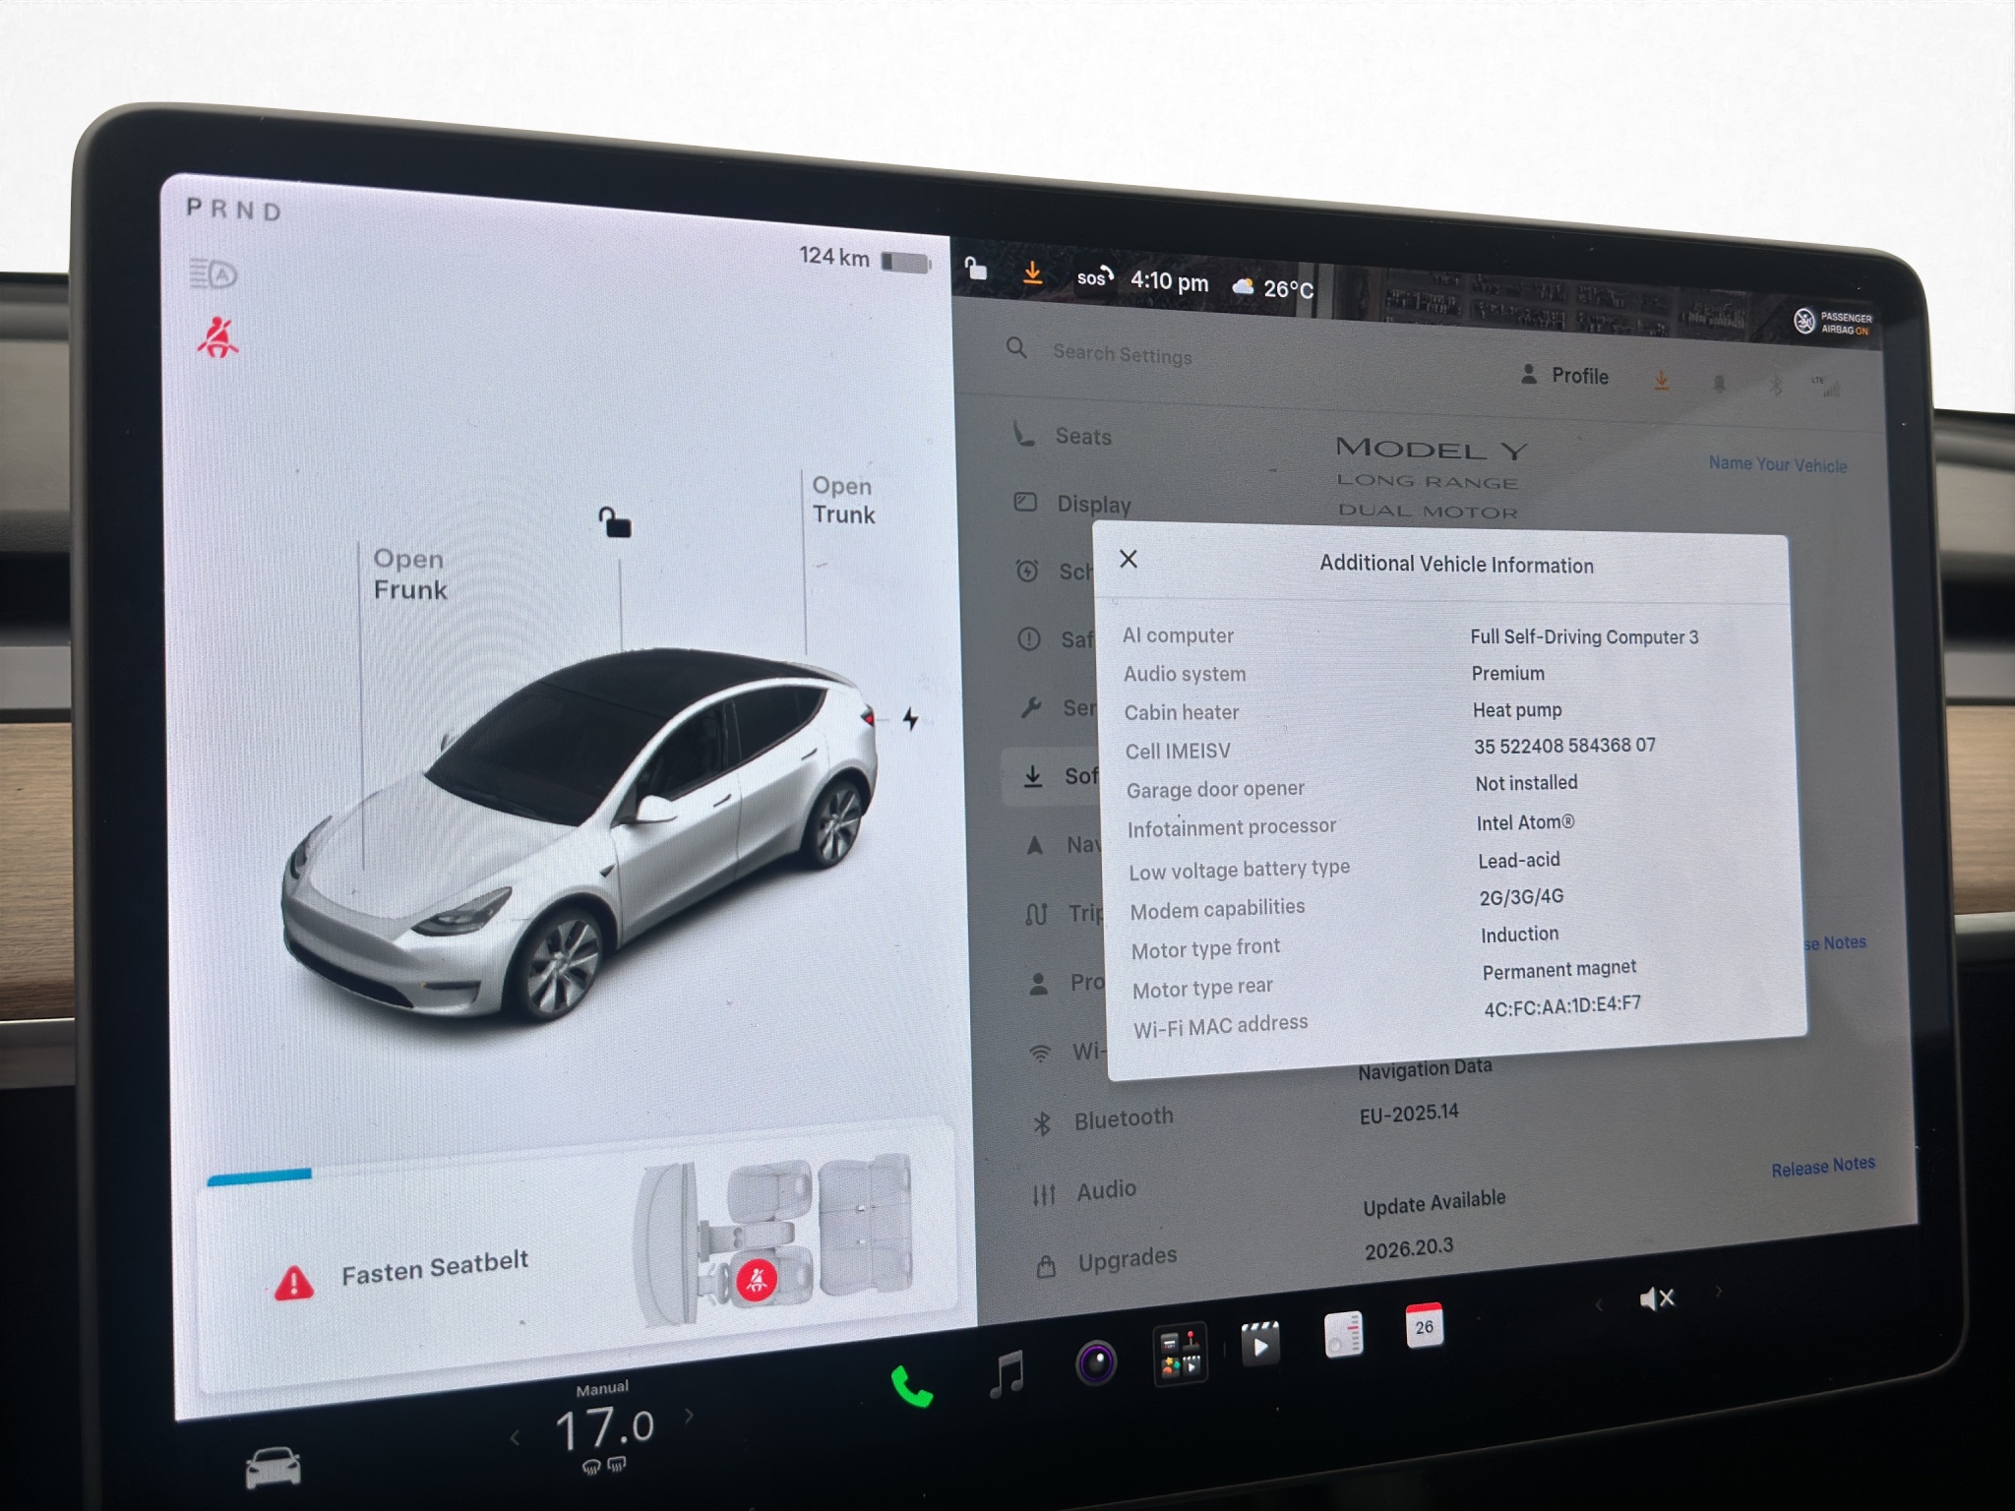The width and height of the screenshot is (2015, 1511).
Task: Open Release Notes link near Update Available
Action: click(x=1823, y=1167)
